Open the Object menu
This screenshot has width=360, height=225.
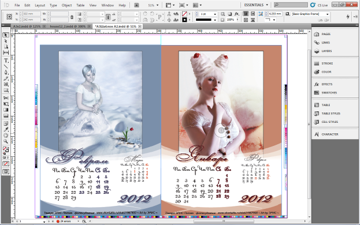pos(66,5)
